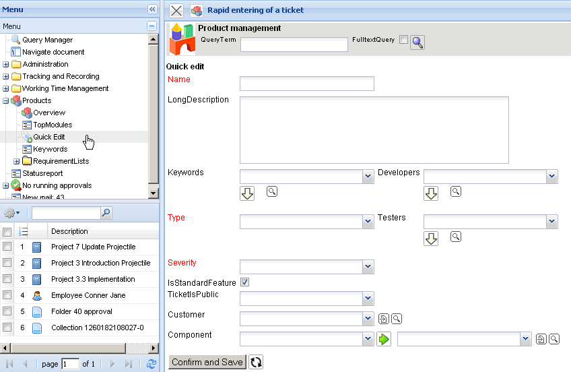Open Navigate document in the menu tree

click(53, 52)
